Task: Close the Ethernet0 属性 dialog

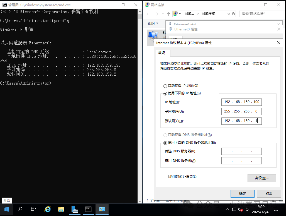Action: (x=278, y=29)
